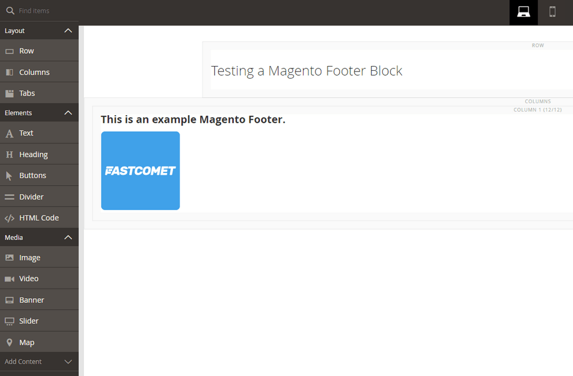Select the Video media element
The width and height of the screenshot is (573, 376).
click(39, 279)
